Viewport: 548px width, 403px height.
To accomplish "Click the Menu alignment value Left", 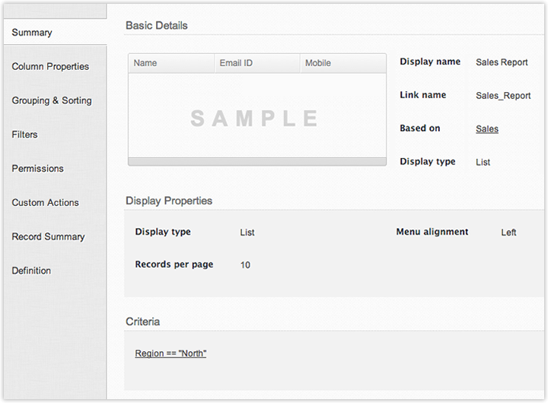I will pyautogui.click(x=508, y=233).
